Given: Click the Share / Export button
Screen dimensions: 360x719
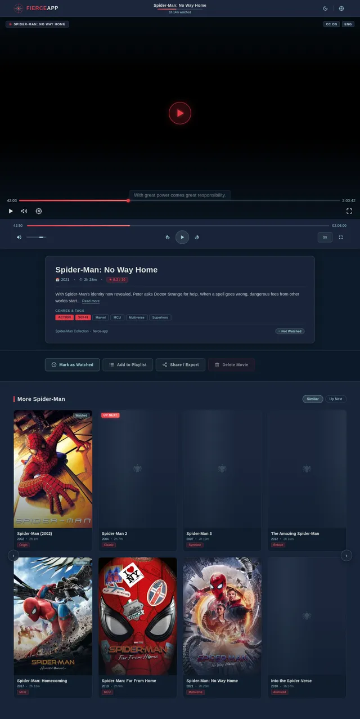Looking at the screenshot, I should 181,365.
